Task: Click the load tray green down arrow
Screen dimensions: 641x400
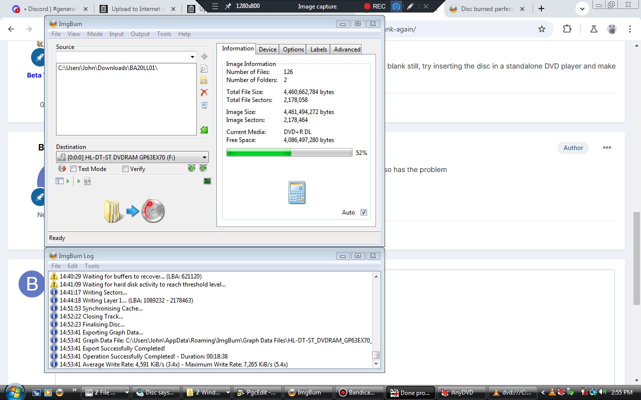Action: point(203,168)
